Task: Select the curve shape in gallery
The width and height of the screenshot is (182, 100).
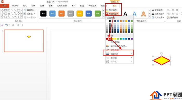Action: [x=15, y=17]
